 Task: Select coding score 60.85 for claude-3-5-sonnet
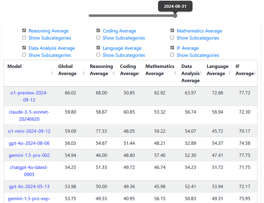[x=129, y=112]
